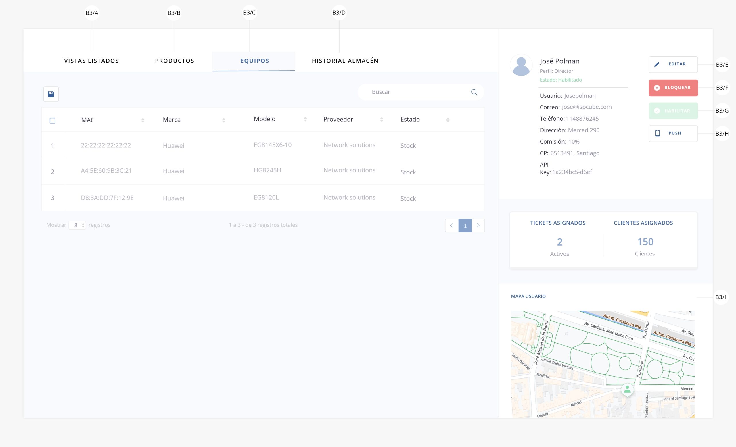Toggle the select-all checkbox in header

[53, 121]
